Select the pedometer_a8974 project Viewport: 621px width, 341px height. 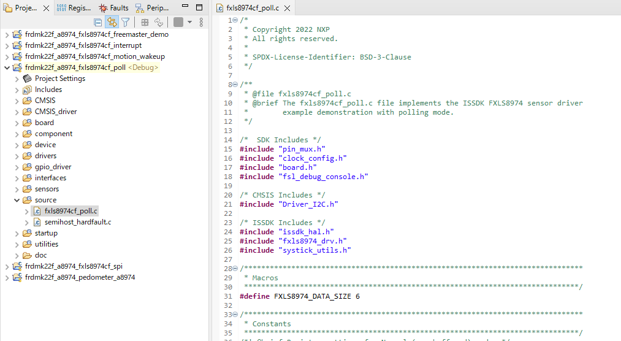(80, 277)
